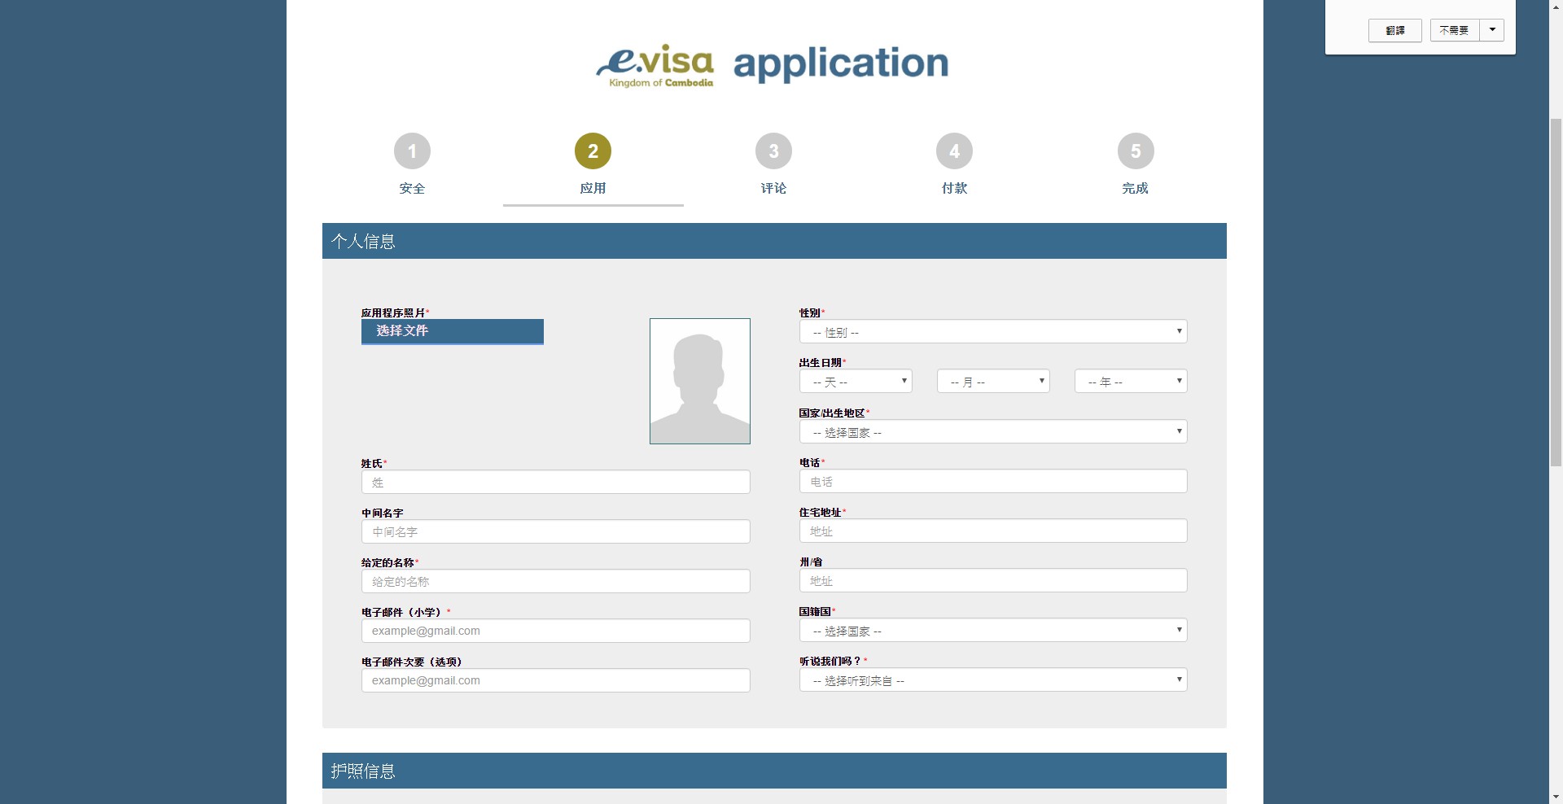Viewport: 1563px width, 804px height.
Task: Click step 1 circle for 安全
Action: pos(412,151)
